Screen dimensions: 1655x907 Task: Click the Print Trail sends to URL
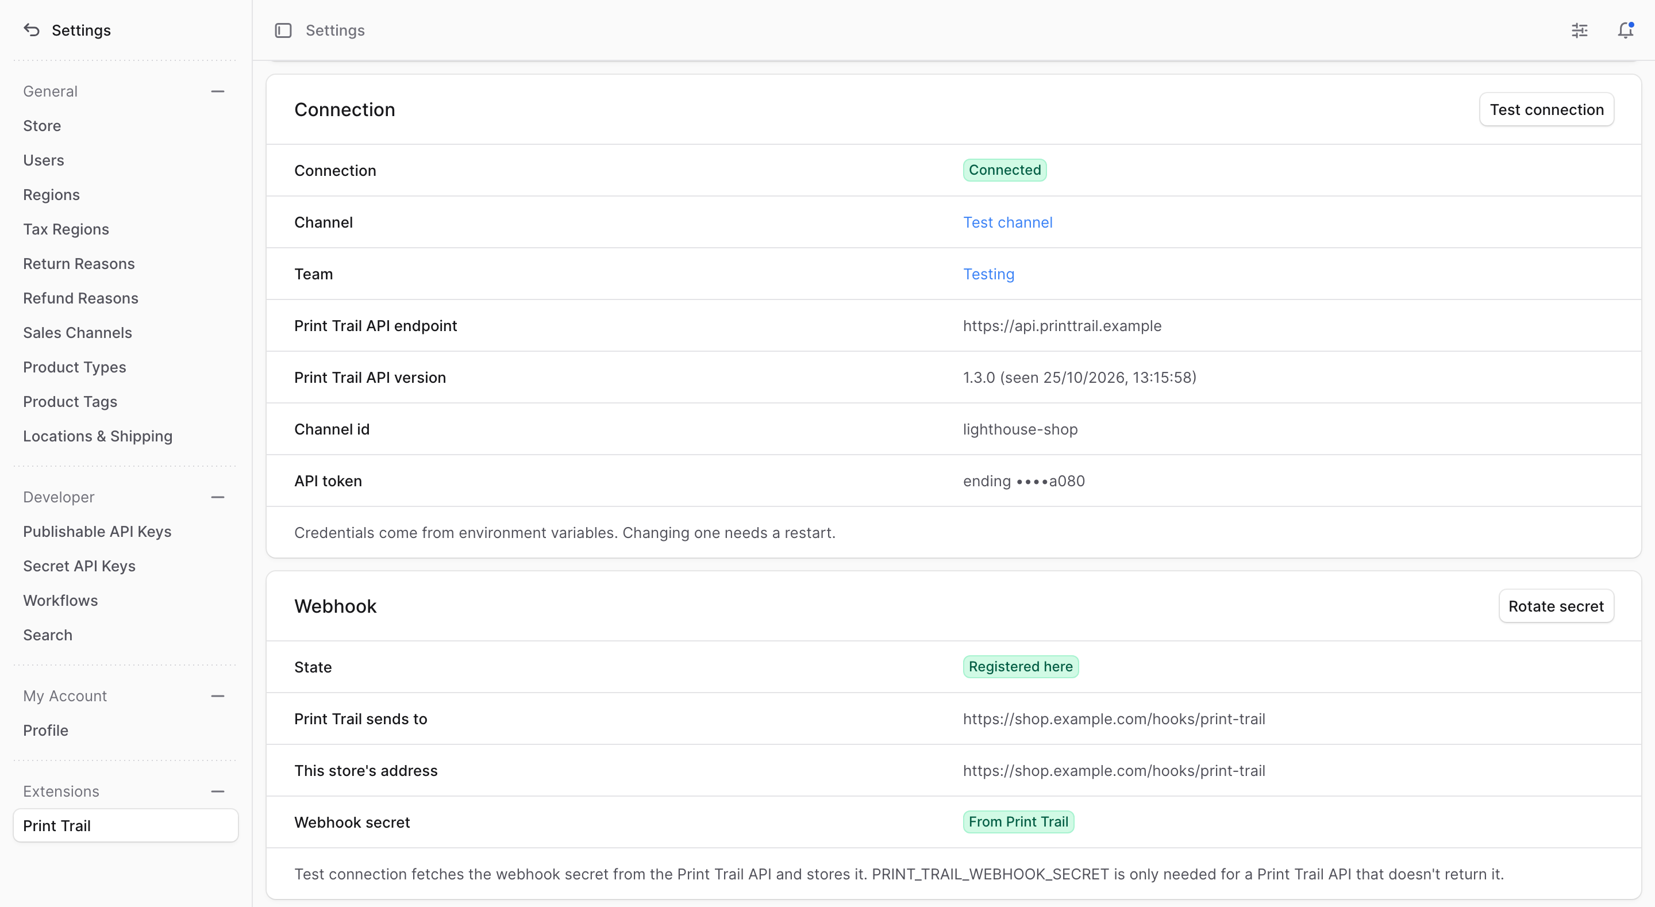[1114, 719]
